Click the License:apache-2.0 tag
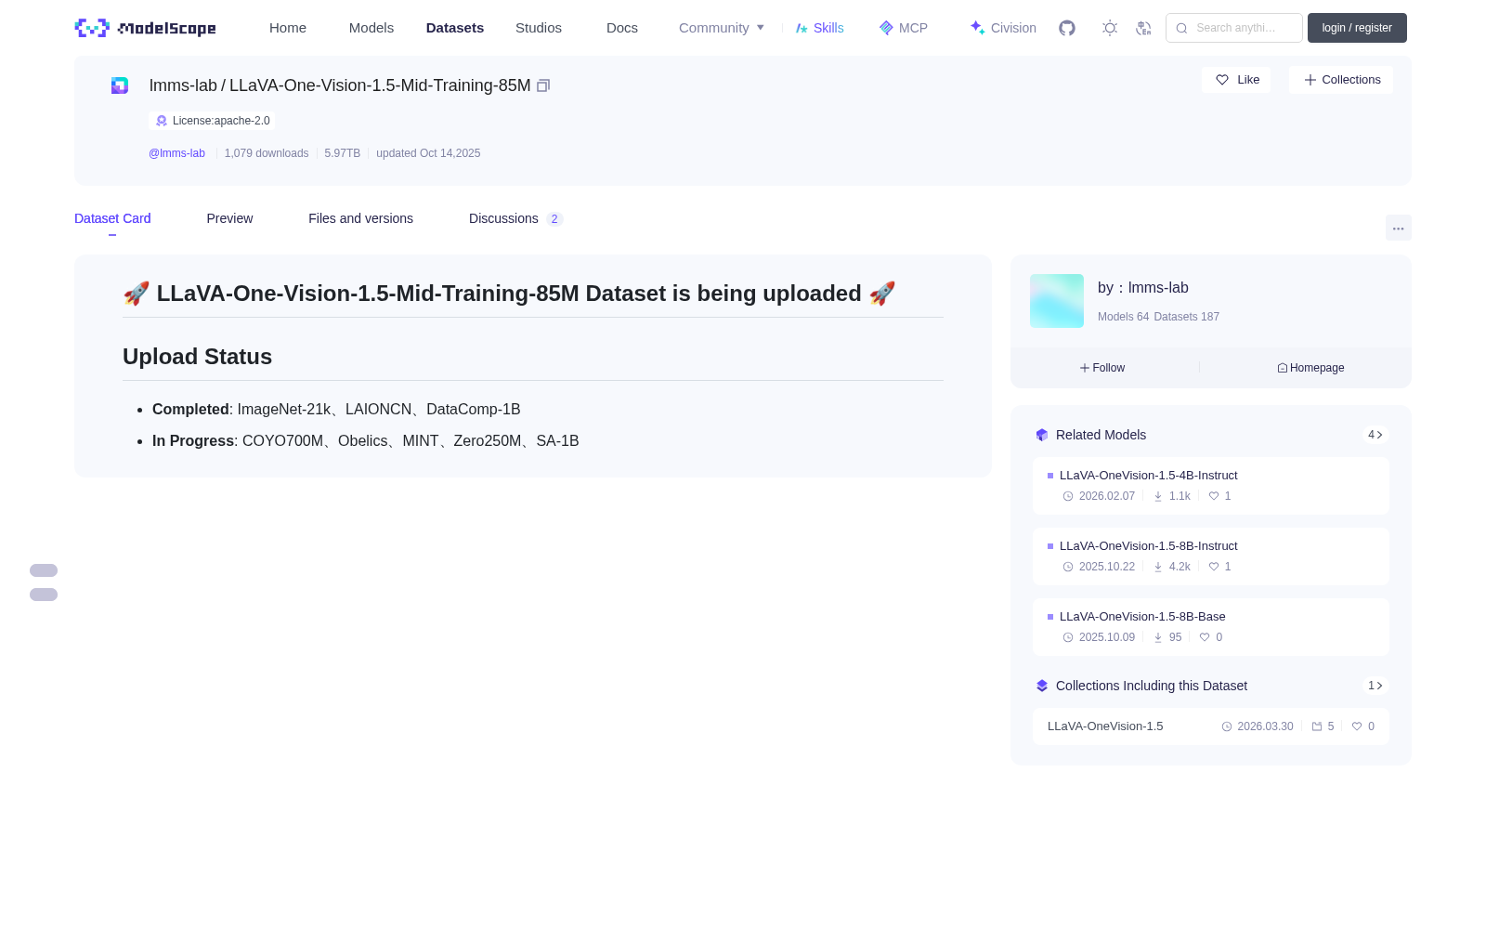 (x=212, y=121)
